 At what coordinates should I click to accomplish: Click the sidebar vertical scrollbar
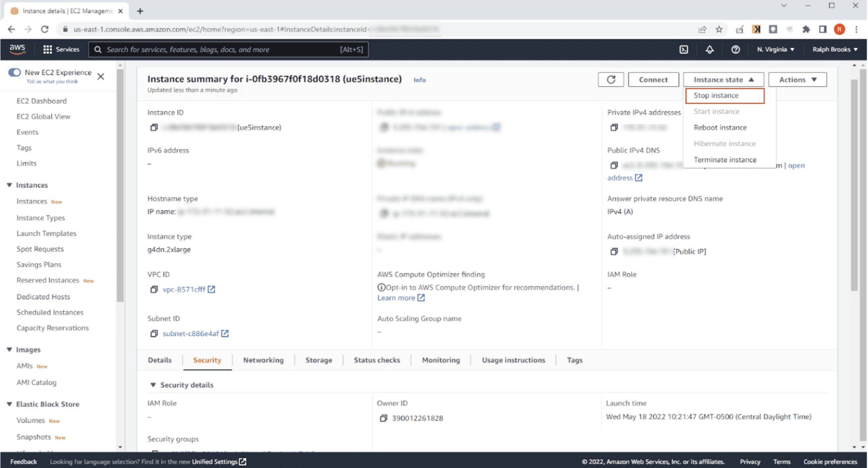point(120,185)
